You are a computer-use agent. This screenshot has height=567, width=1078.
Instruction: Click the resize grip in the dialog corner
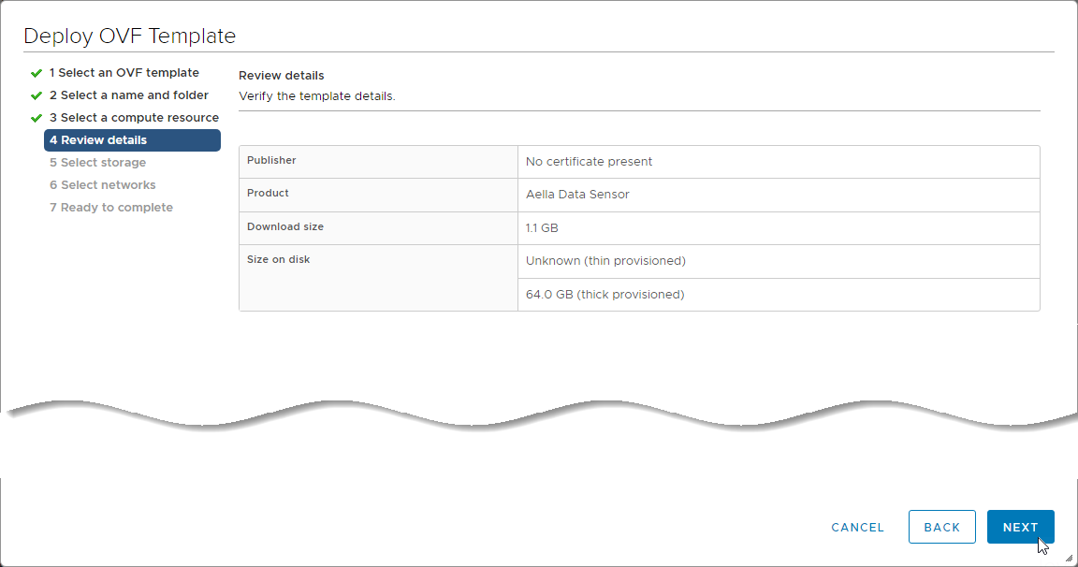click(1069, 558)
